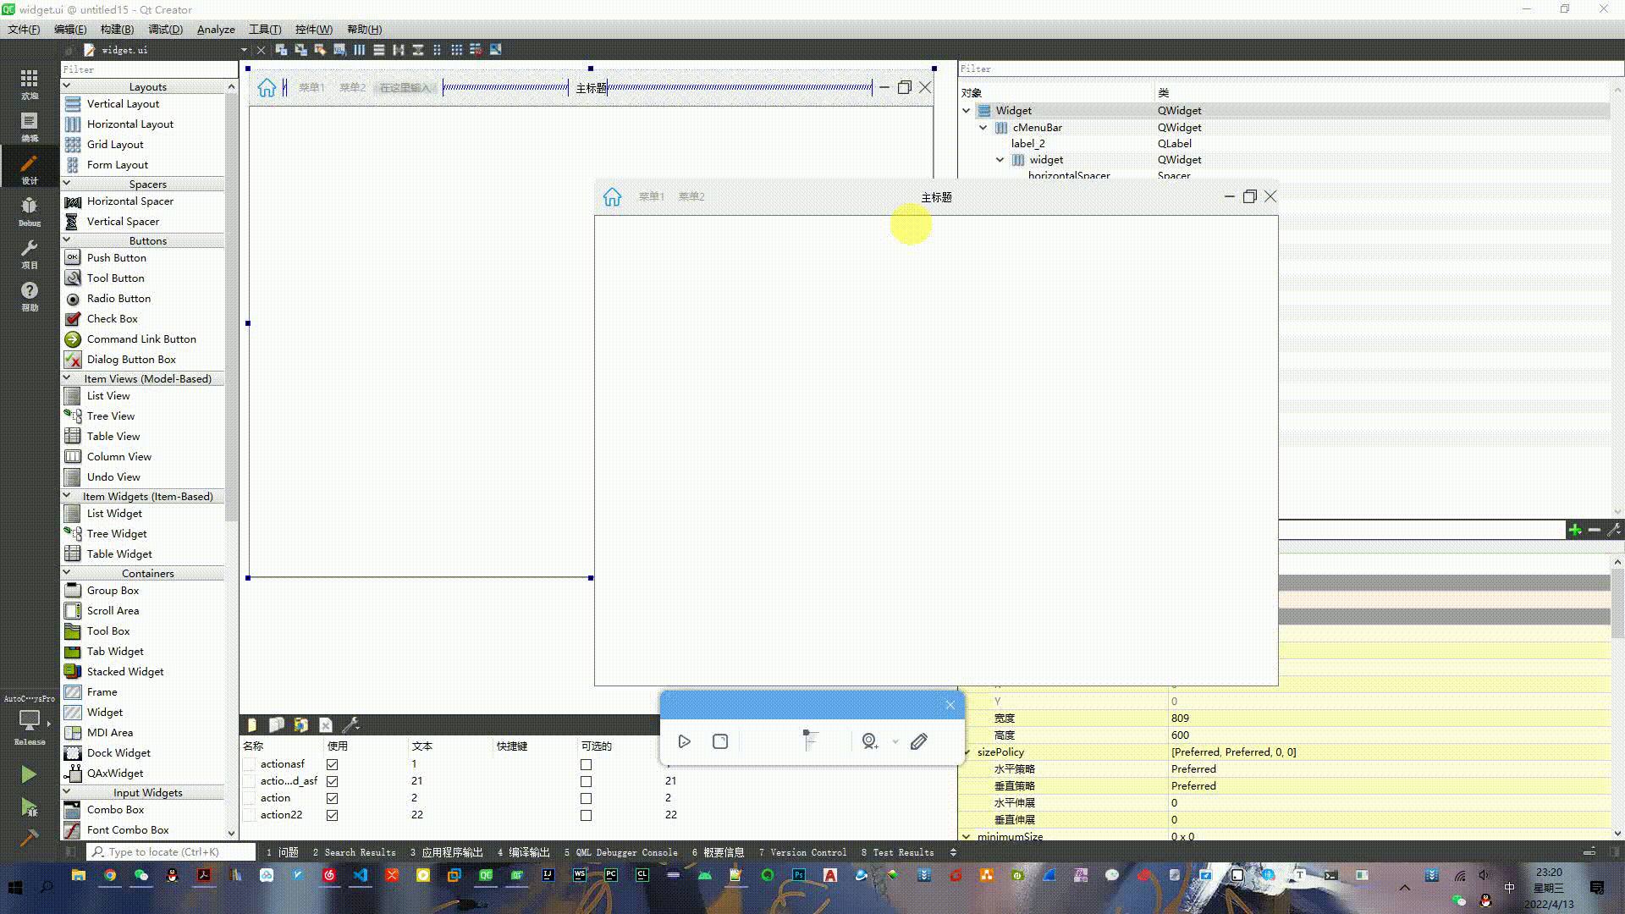Click the green Run button
1625x914 pixels.
coord(29,774)
